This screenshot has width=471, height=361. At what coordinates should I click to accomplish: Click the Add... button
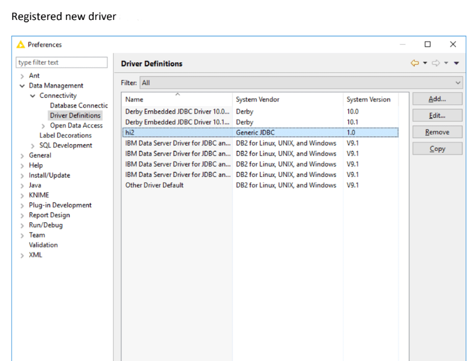coord(437,99)
